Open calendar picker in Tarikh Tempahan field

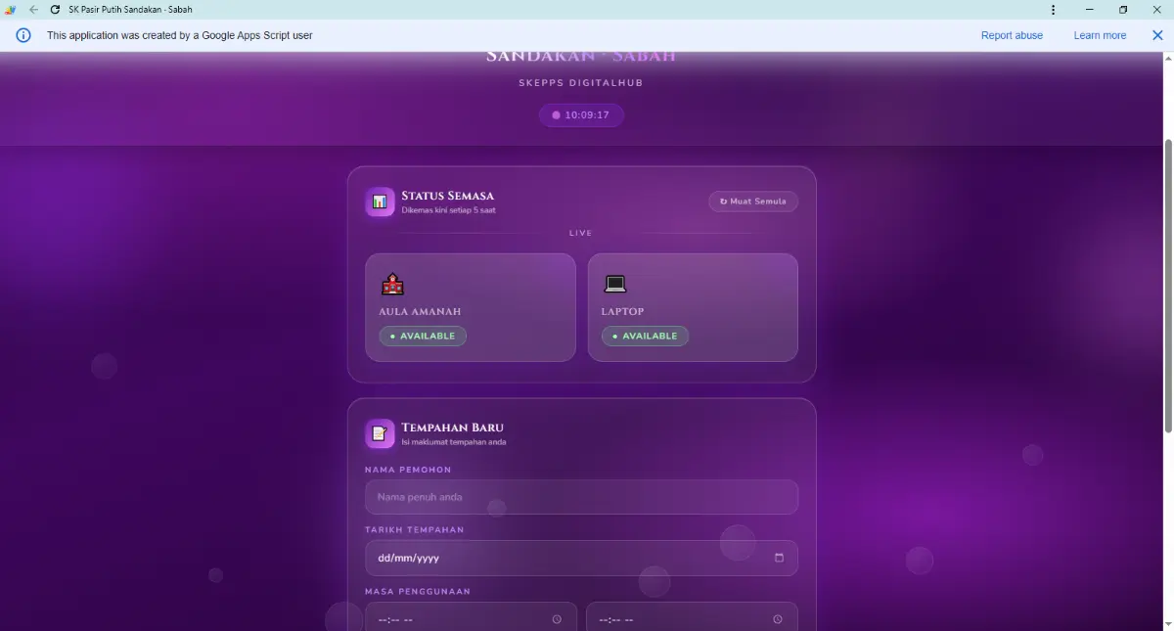(779, 558)
